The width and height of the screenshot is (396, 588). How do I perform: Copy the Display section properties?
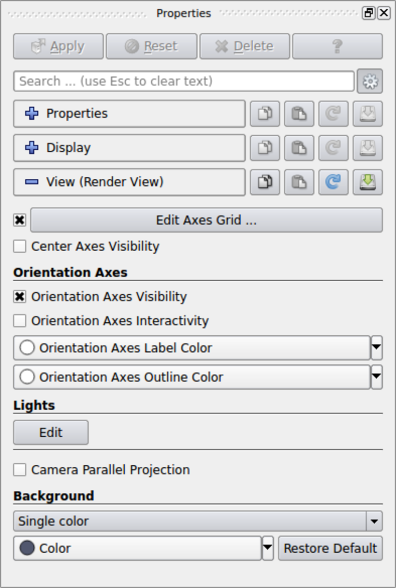click(x=264, y=148)
